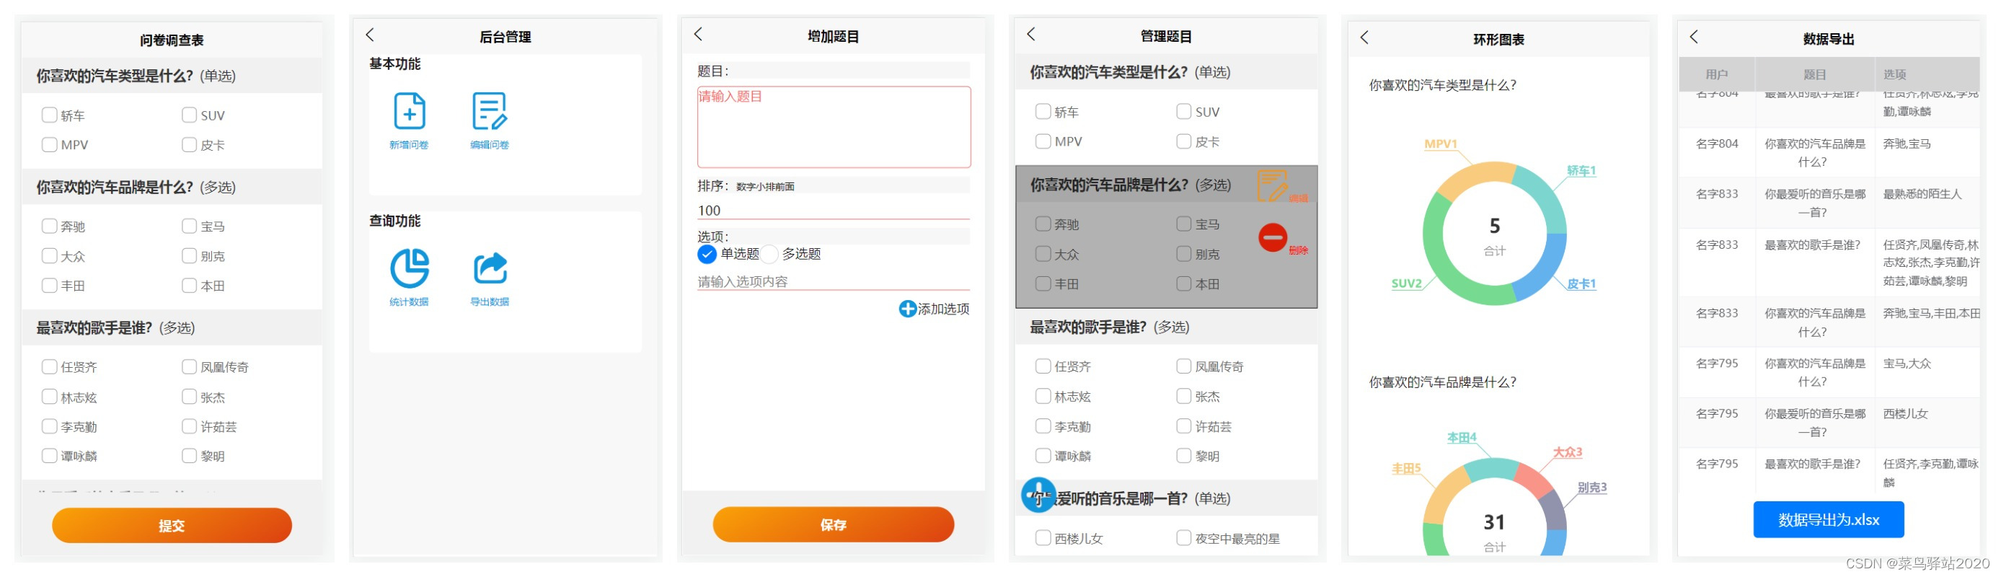This screenshot has width=2001, height=577.
Task: Check 西楼儿女 in the 管理题目 screen
Action: coord(1043,537)
